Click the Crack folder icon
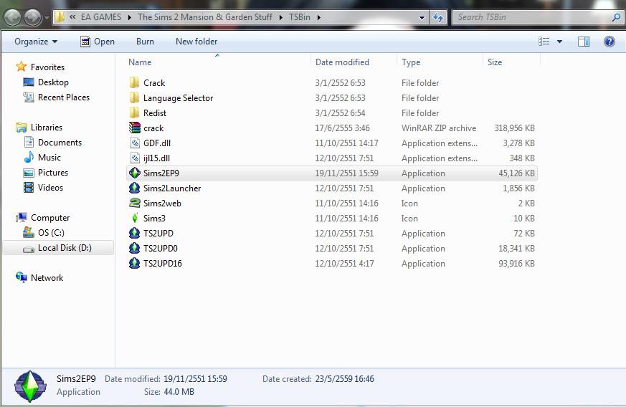 pyautogui.click(x=135, y=82)
